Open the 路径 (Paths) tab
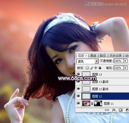Viewport: 129px width, 123px height. click(103, 56)
